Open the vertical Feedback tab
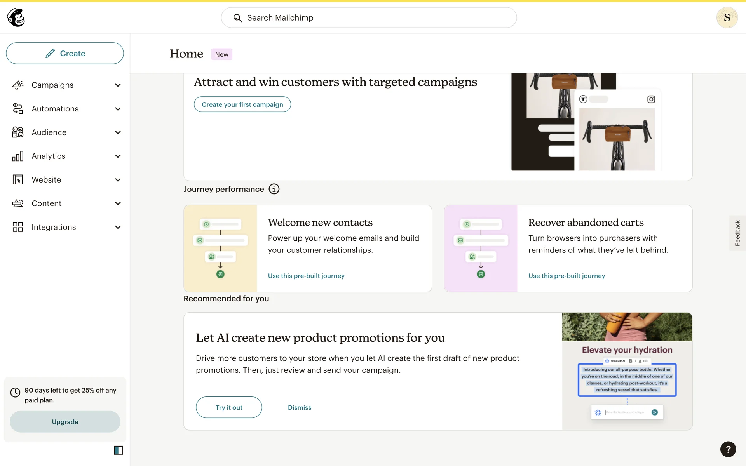The height and width of the screenshot is (466, 746). click(x=737, y=233)
